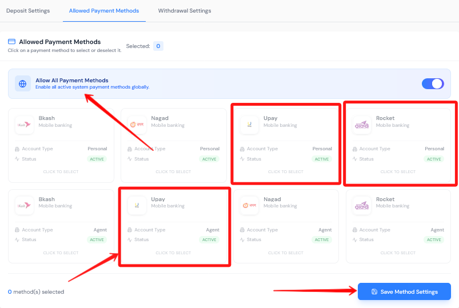
Task: Click the Nagad Personal logo icon
Action: click(x=137, y=124)
